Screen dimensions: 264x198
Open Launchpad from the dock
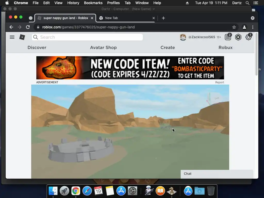point(64,191)
